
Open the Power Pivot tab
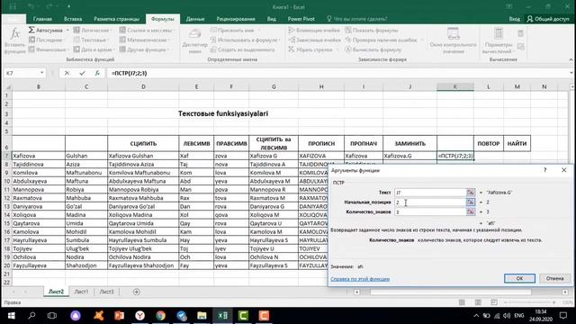[x=301, y=19]
